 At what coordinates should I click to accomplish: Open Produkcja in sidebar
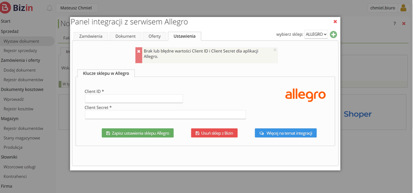point(13,147)
